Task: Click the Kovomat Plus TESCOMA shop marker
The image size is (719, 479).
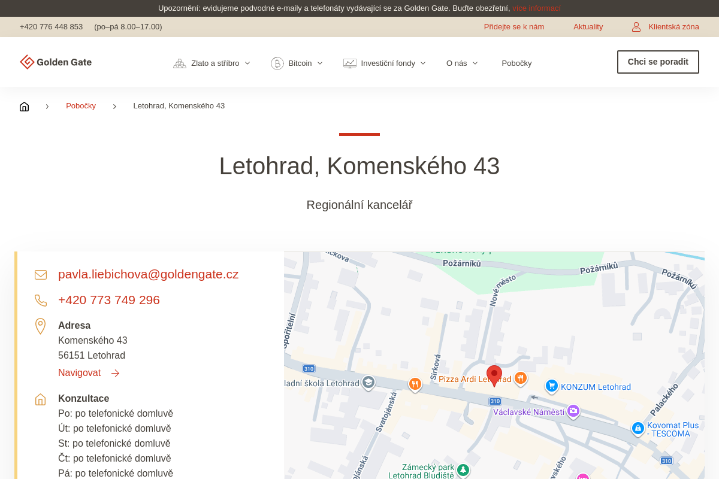Action: pyautogui.click(x=638, y=428)
